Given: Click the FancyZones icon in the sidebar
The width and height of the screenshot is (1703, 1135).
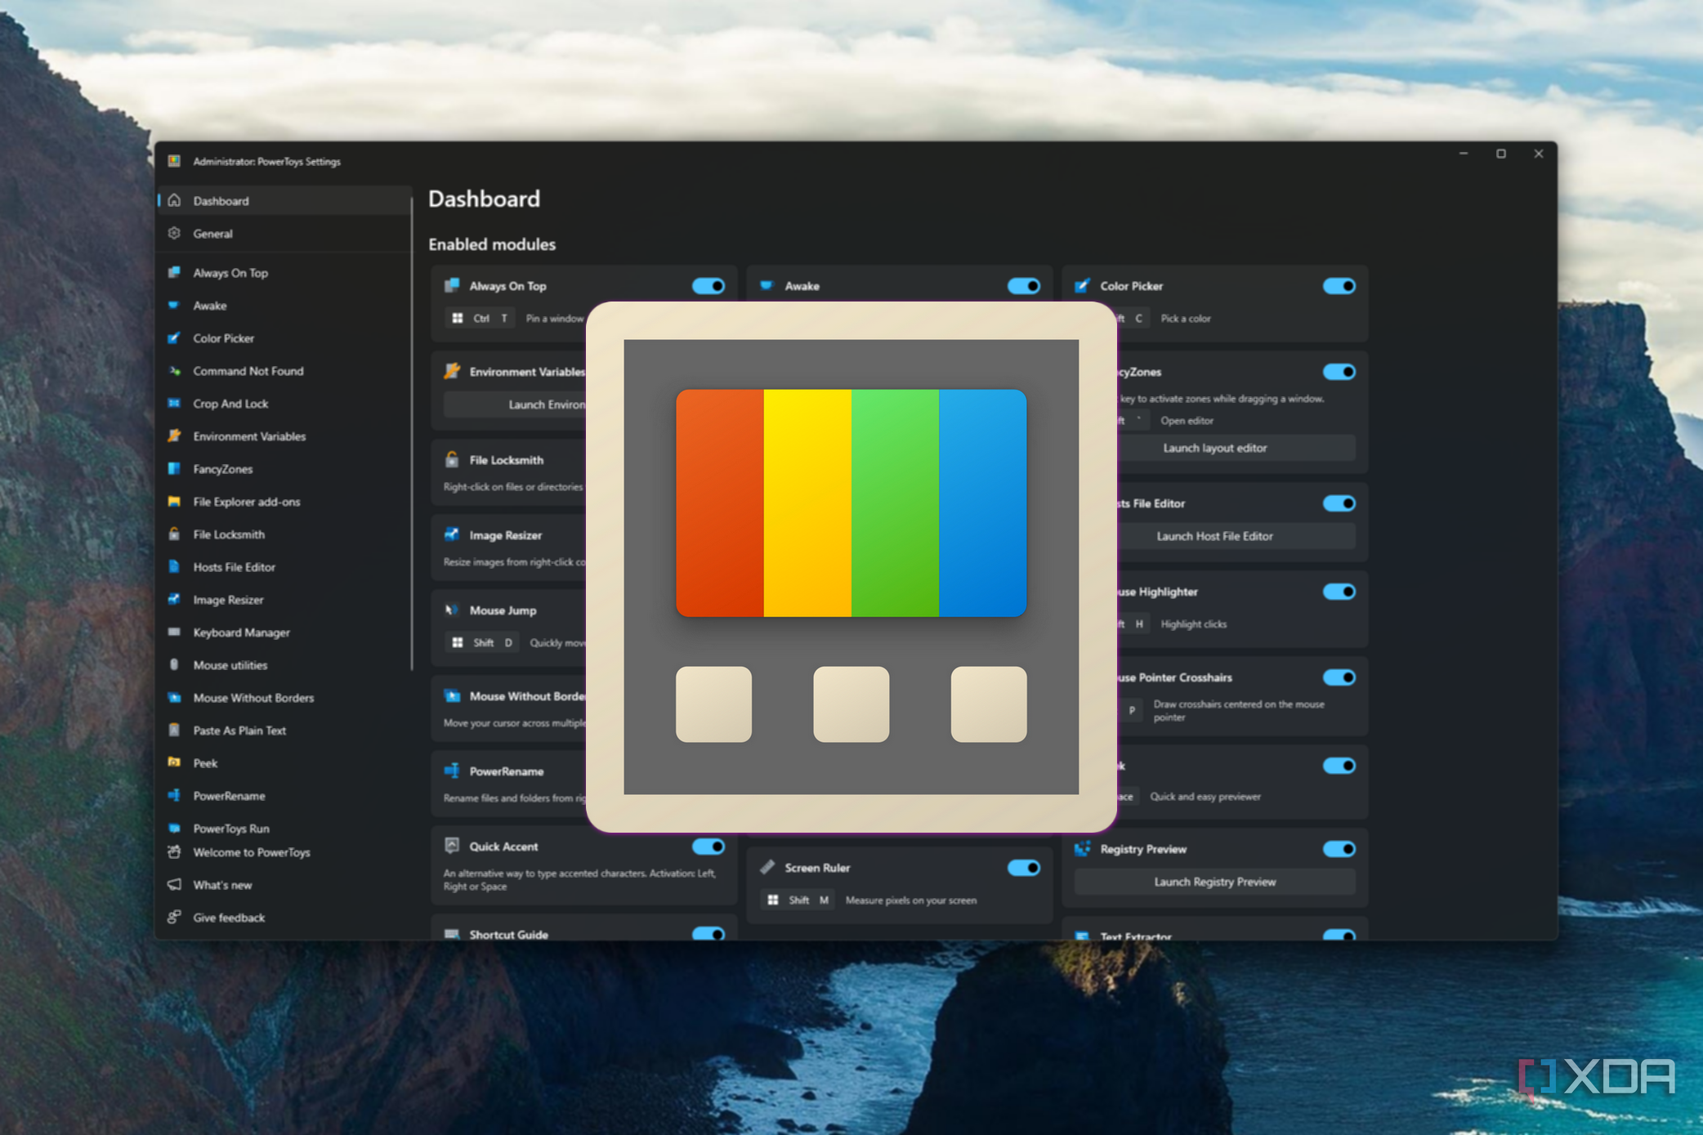Looking at the screenshot, I should [x=174, y=468].
